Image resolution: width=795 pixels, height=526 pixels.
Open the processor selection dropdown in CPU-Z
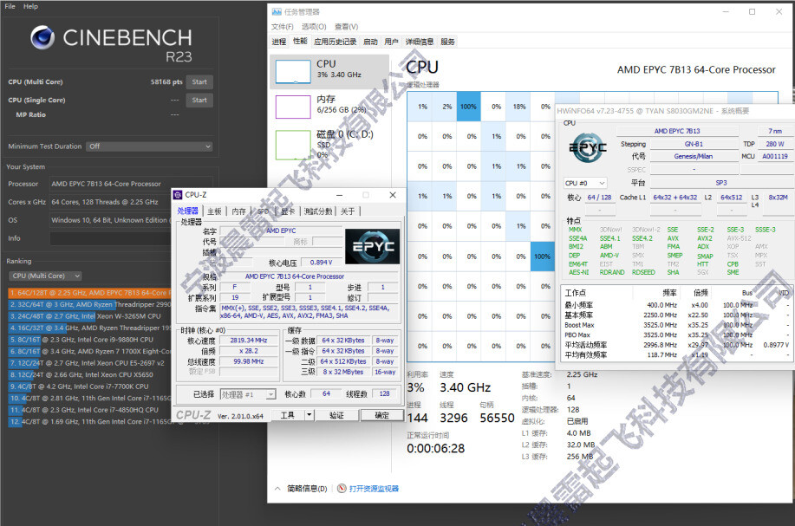coord(248,394)
